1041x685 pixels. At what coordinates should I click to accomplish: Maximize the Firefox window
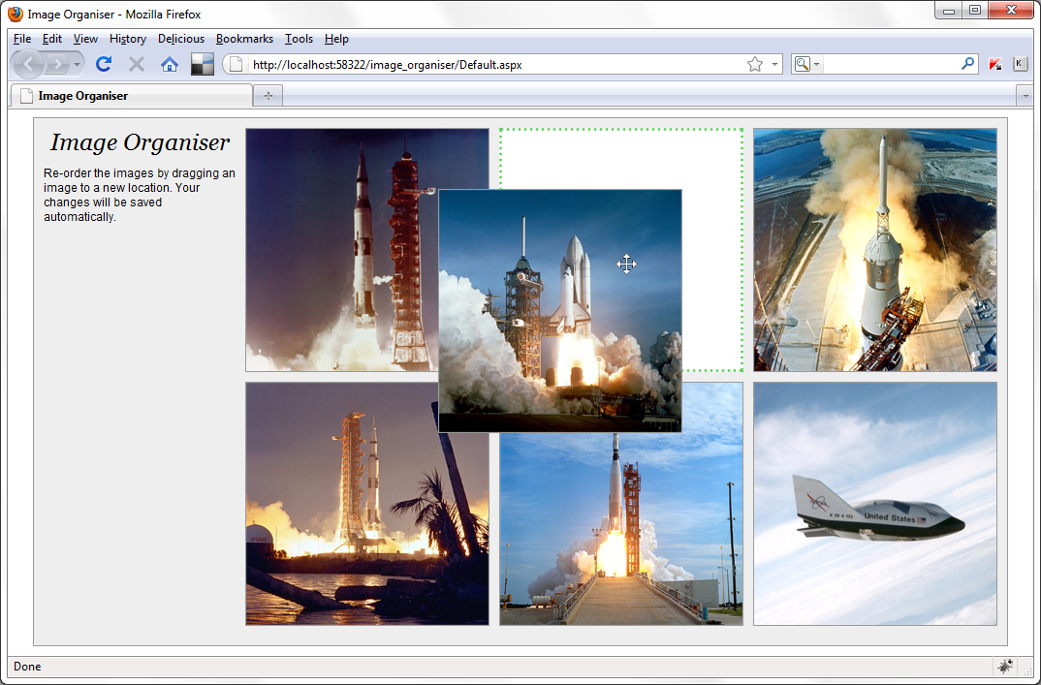click(975, 11)
